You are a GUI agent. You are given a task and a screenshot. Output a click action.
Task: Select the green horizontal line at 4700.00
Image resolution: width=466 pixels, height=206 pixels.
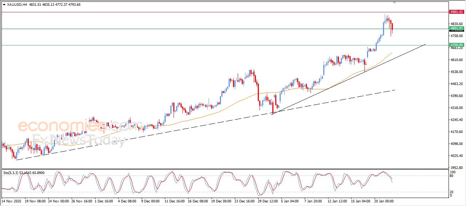click(x=218, y=45)
